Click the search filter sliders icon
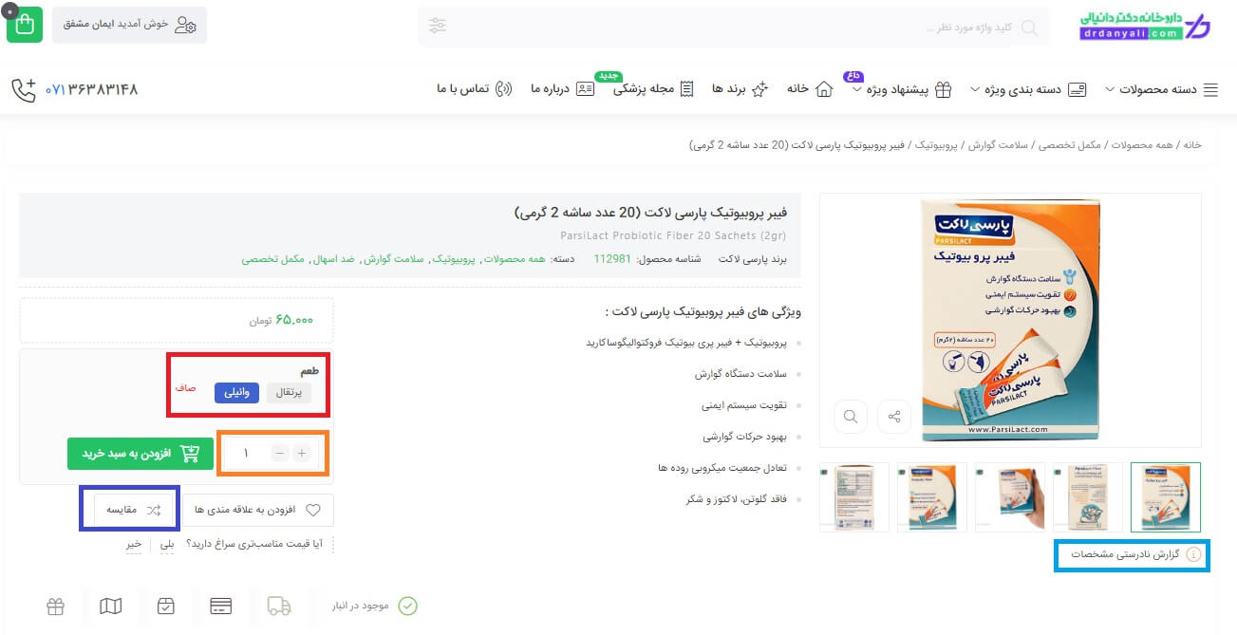 click(x=437, y=26)
